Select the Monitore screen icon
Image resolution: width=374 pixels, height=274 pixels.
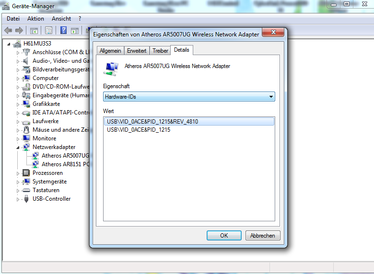pyautogui.click(x=26, y=138)
